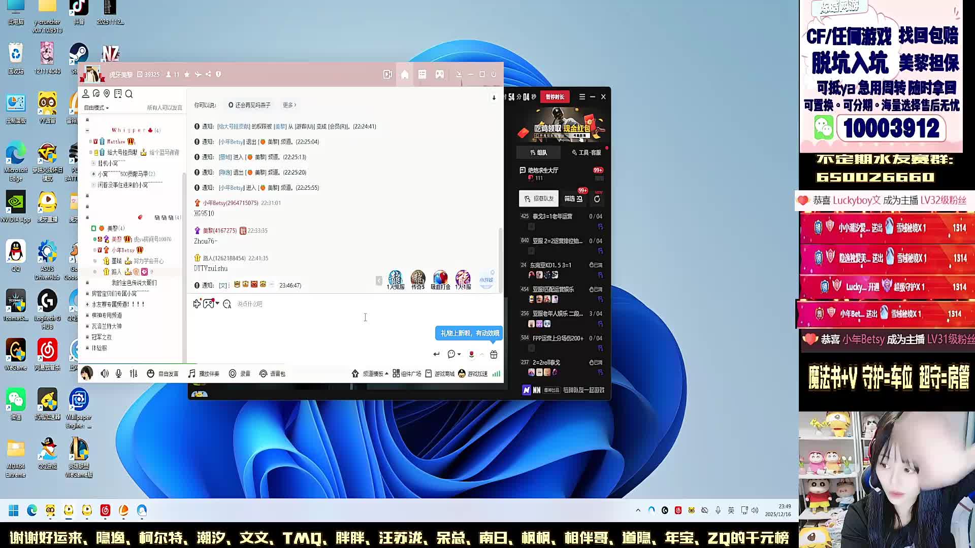Open the gift box icon in chat
975x548 pixels.
click(x=494, y=354)
